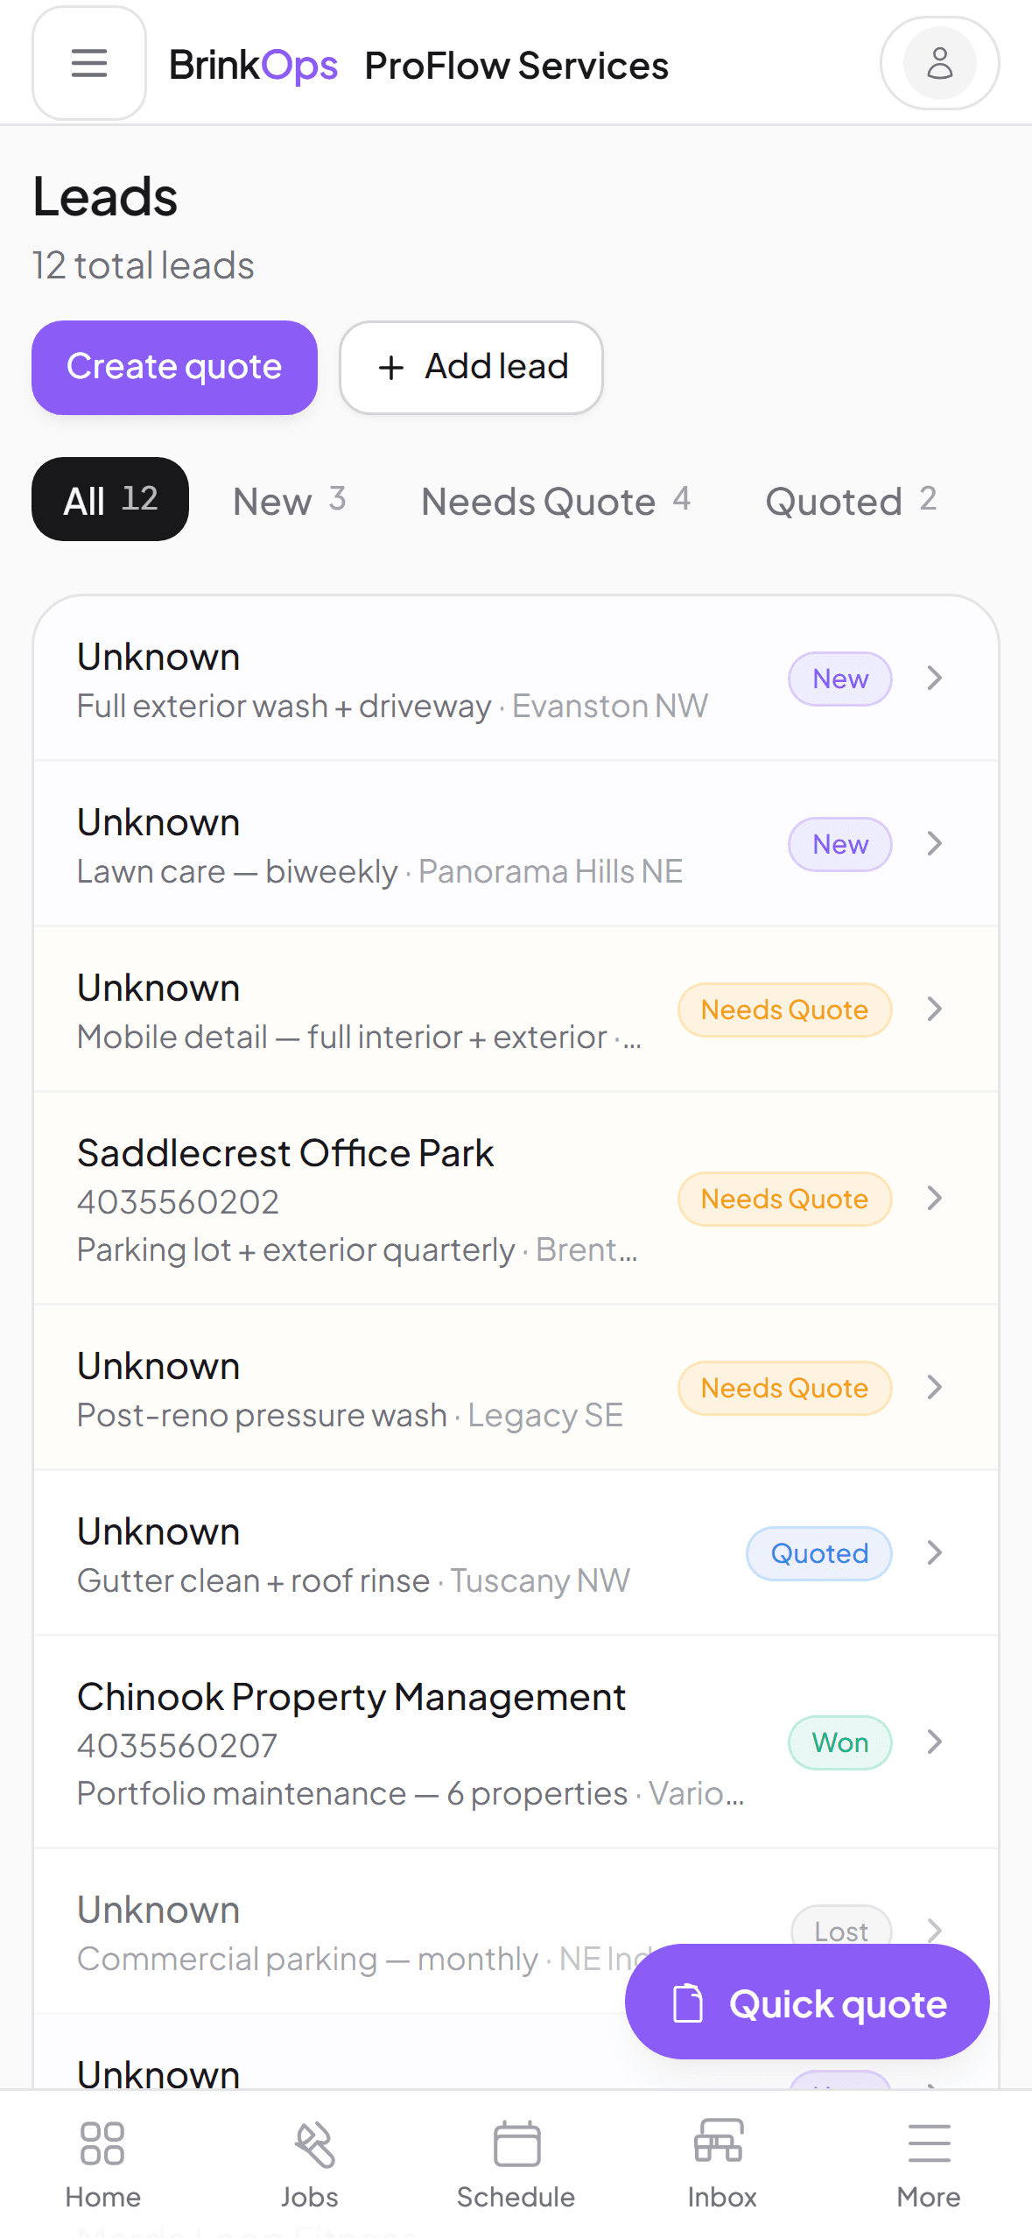The height and width of the screenshot is (2238, 1032).
Task: Open Jobs from bottom navigation
Action: [310, 2164]
